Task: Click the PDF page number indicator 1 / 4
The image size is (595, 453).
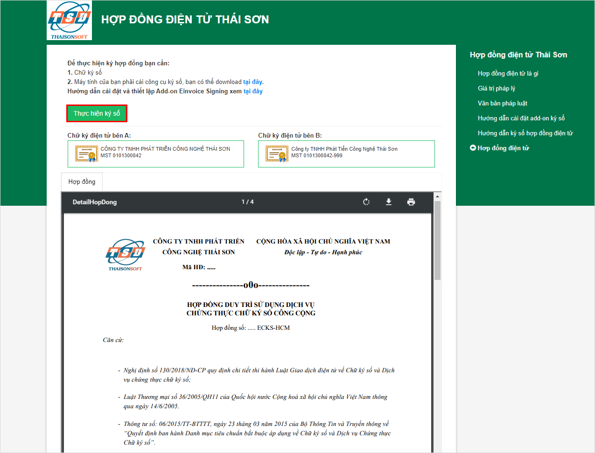Action: pos(248,202)
